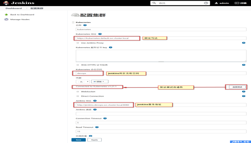Open help for 禁用 HTTPS 证书检查
Viewport: 251px width, 143px height.
pos(243,65)
